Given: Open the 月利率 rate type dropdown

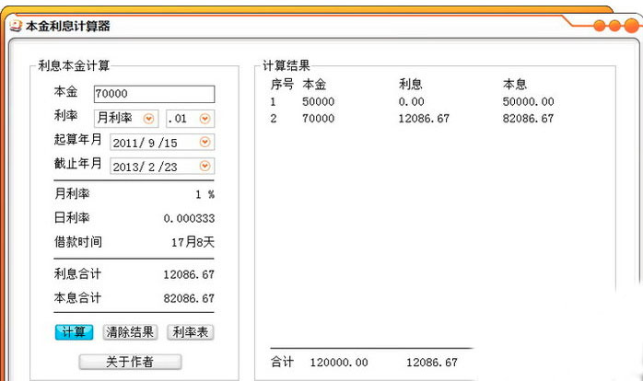Looking at the screenshot, I should (x=148, y=119).
